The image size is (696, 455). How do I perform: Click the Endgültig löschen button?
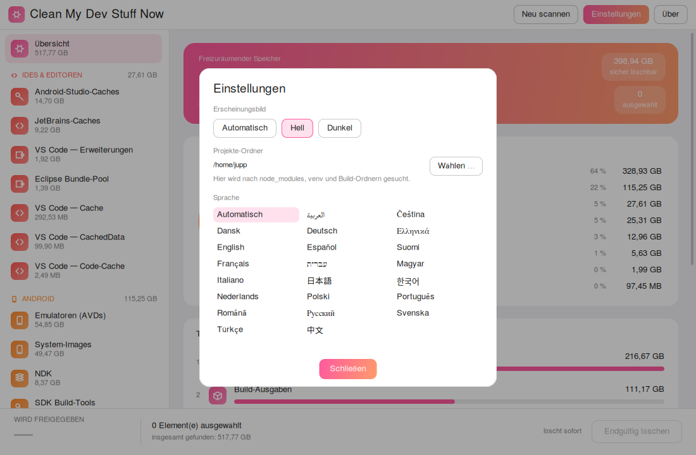click(x=637, y=432)
